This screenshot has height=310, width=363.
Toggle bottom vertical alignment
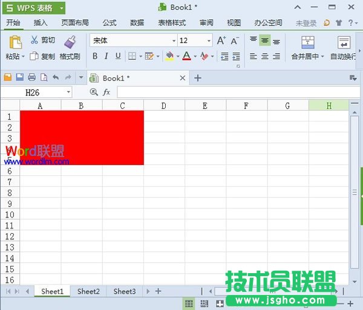276,41
